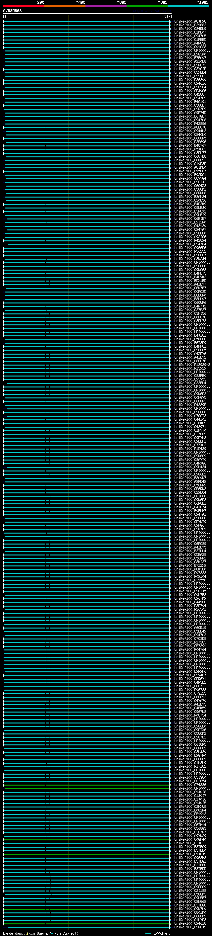Select hit label UniRef100_A9PD49
The width and height of the screenshot is (212, 936).
click(190, 482)
